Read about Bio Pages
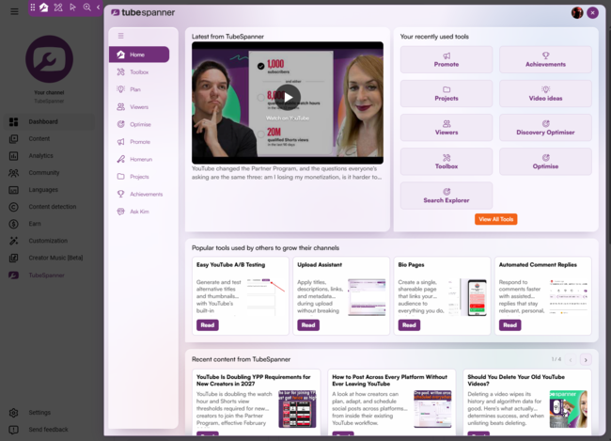Viewport: 611px width, 441px height. [x=409, y=324]
